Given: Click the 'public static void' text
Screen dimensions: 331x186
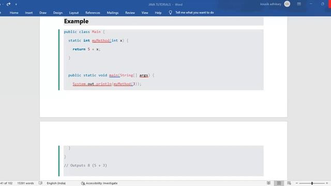Looking at the screenshot, I should click(87, 75).
